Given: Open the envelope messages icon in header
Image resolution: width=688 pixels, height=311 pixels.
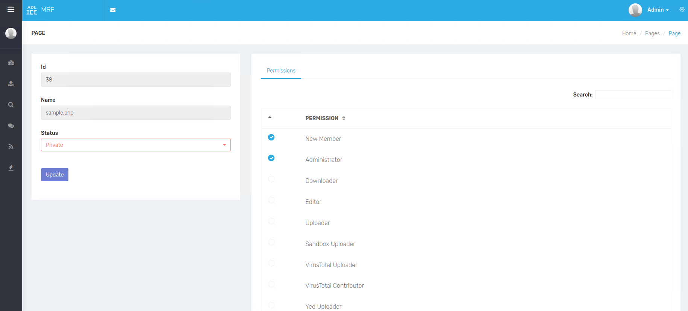Looking at the screenshot, I should pyautogui.click(x=113, y=10).
